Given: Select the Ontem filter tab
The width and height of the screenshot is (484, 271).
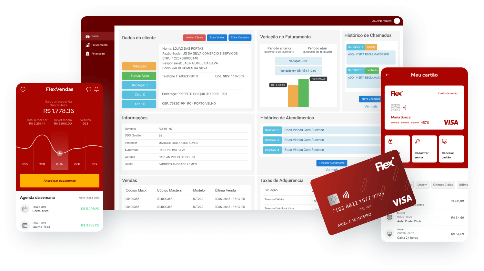Looking at the screenshot, I should pos(422,185).
